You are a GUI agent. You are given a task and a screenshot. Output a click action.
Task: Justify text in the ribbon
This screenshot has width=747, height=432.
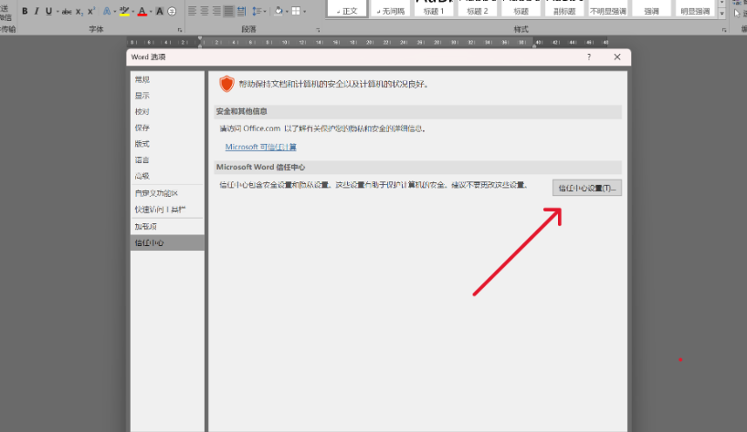229,11
